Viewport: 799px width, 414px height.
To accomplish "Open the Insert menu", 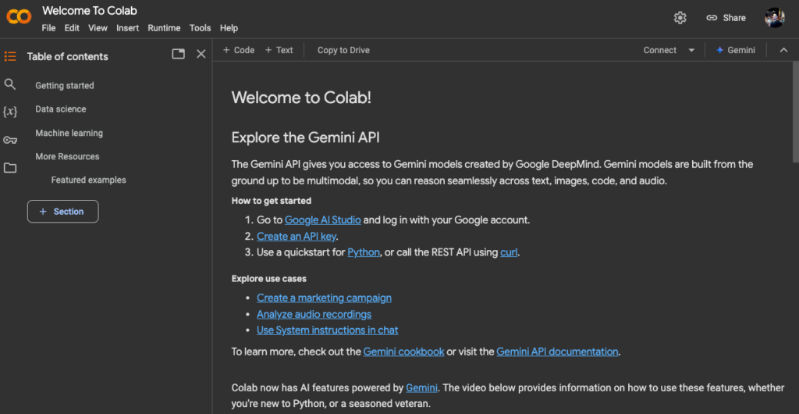I will pos(127,28).
